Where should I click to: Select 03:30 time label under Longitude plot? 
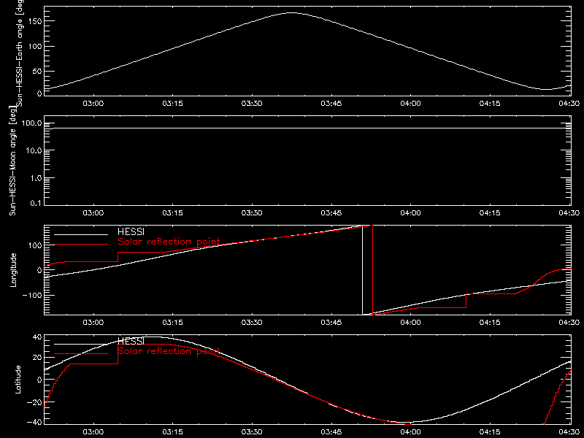pos(252,322)
